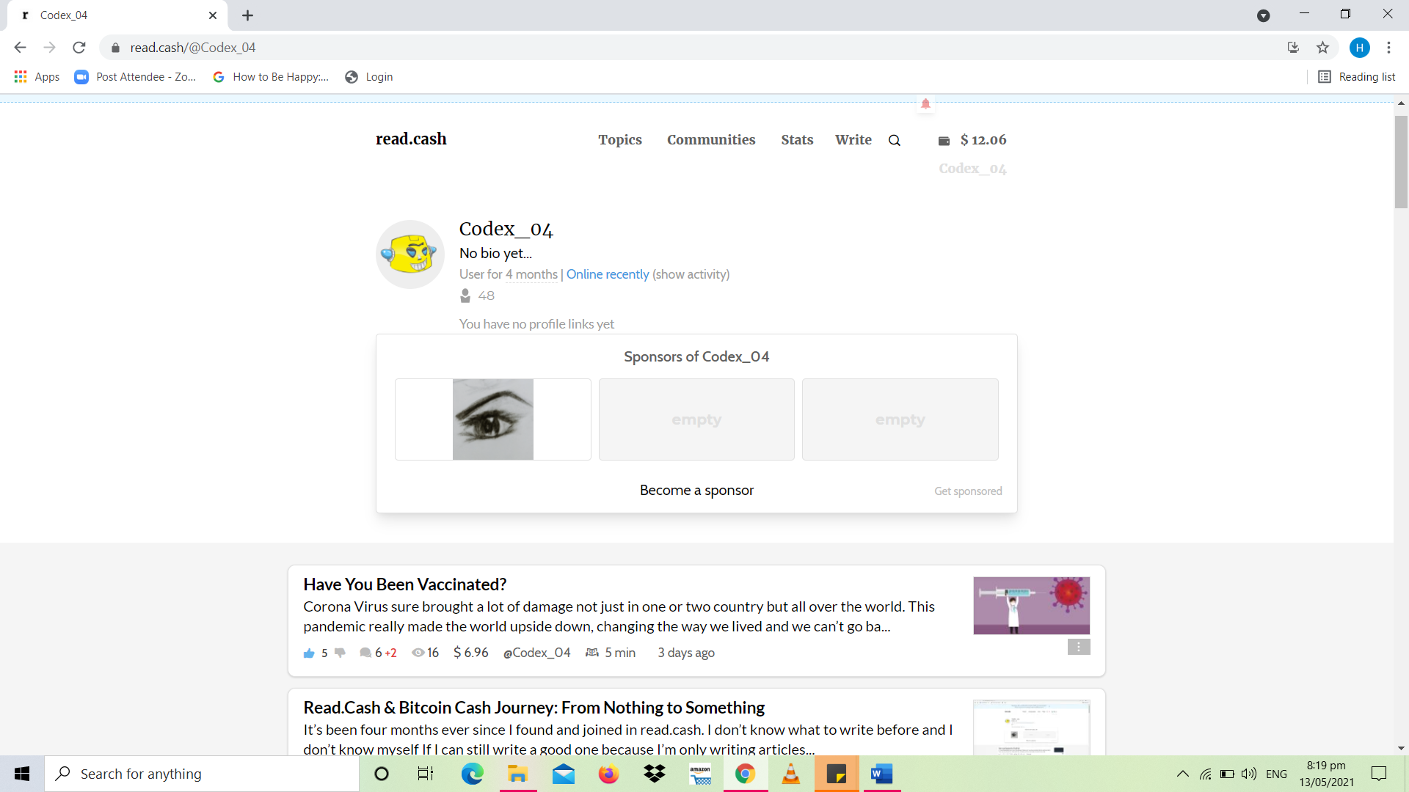Image resolution: width=1409 pixels, height=792 pixels.
Task: Launch Firefox from the taskbar
Action: (608, 774)
